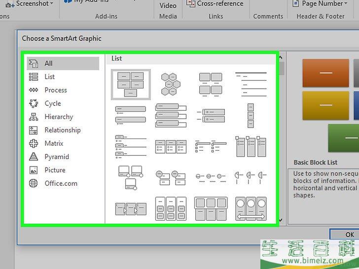Image resolution: width=359 pixels, height=269 pixels.
Task: Choose the continuous picture list with arrow
Action: click(x=251, y=208)
